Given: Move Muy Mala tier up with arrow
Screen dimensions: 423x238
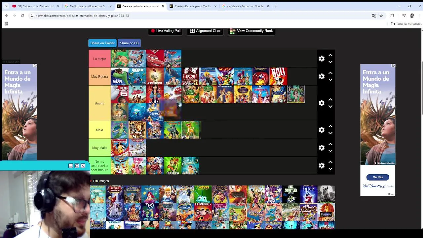Looking at the screenshot, I should (330, 144).
